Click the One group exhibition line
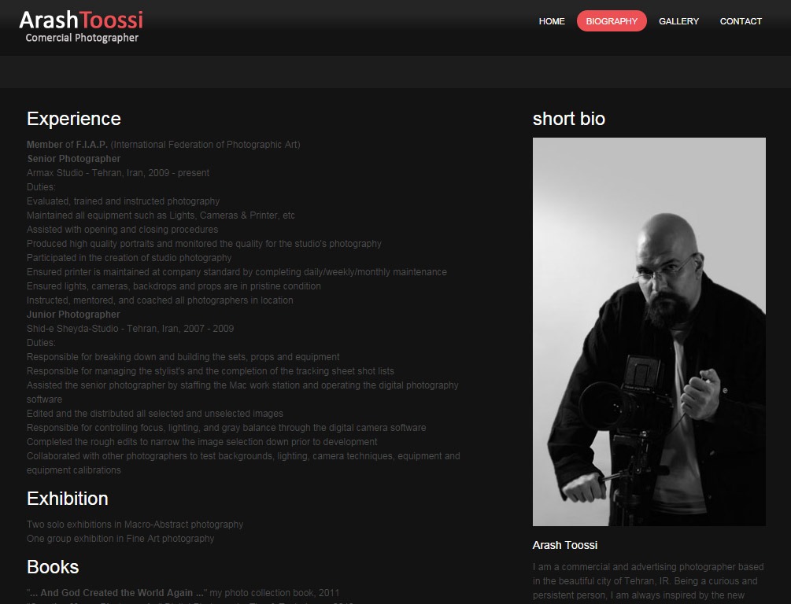Image resolution: width=791 pixels, height=604 pixels. [x=120, y=539]
